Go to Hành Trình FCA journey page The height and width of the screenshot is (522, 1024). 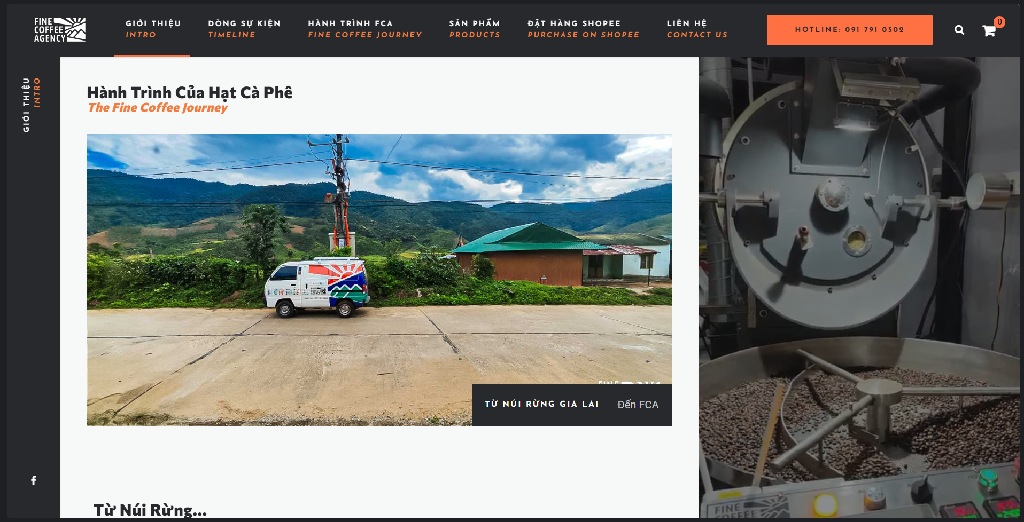pyautogui.click(x=365, y=29)
